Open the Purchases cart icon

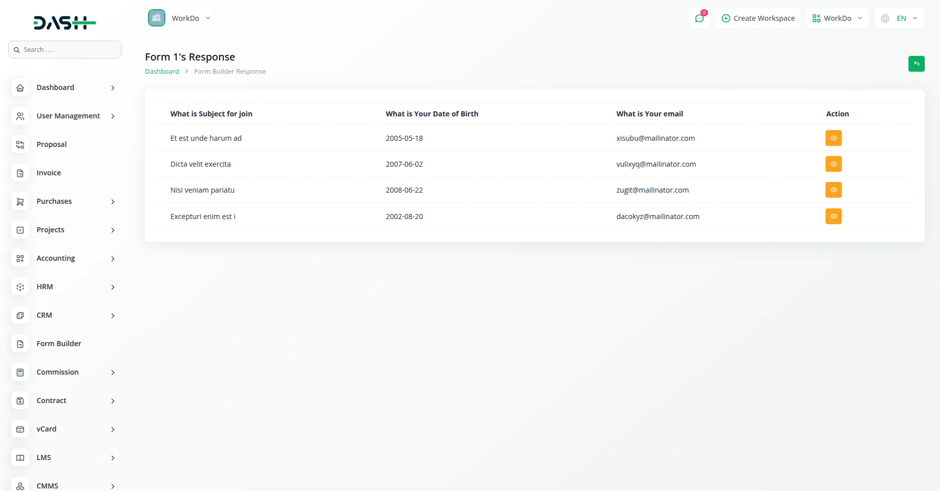pos(20,201)
